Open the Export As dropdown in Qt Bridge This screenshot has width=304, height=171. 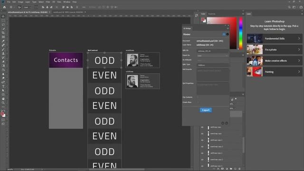pos(213,56)
